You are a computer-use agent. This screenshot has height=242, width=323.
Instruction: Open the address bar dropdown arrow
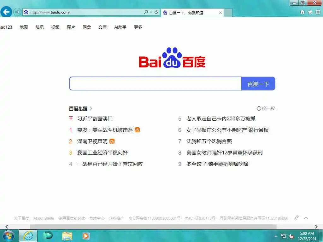tap(151, 12)
